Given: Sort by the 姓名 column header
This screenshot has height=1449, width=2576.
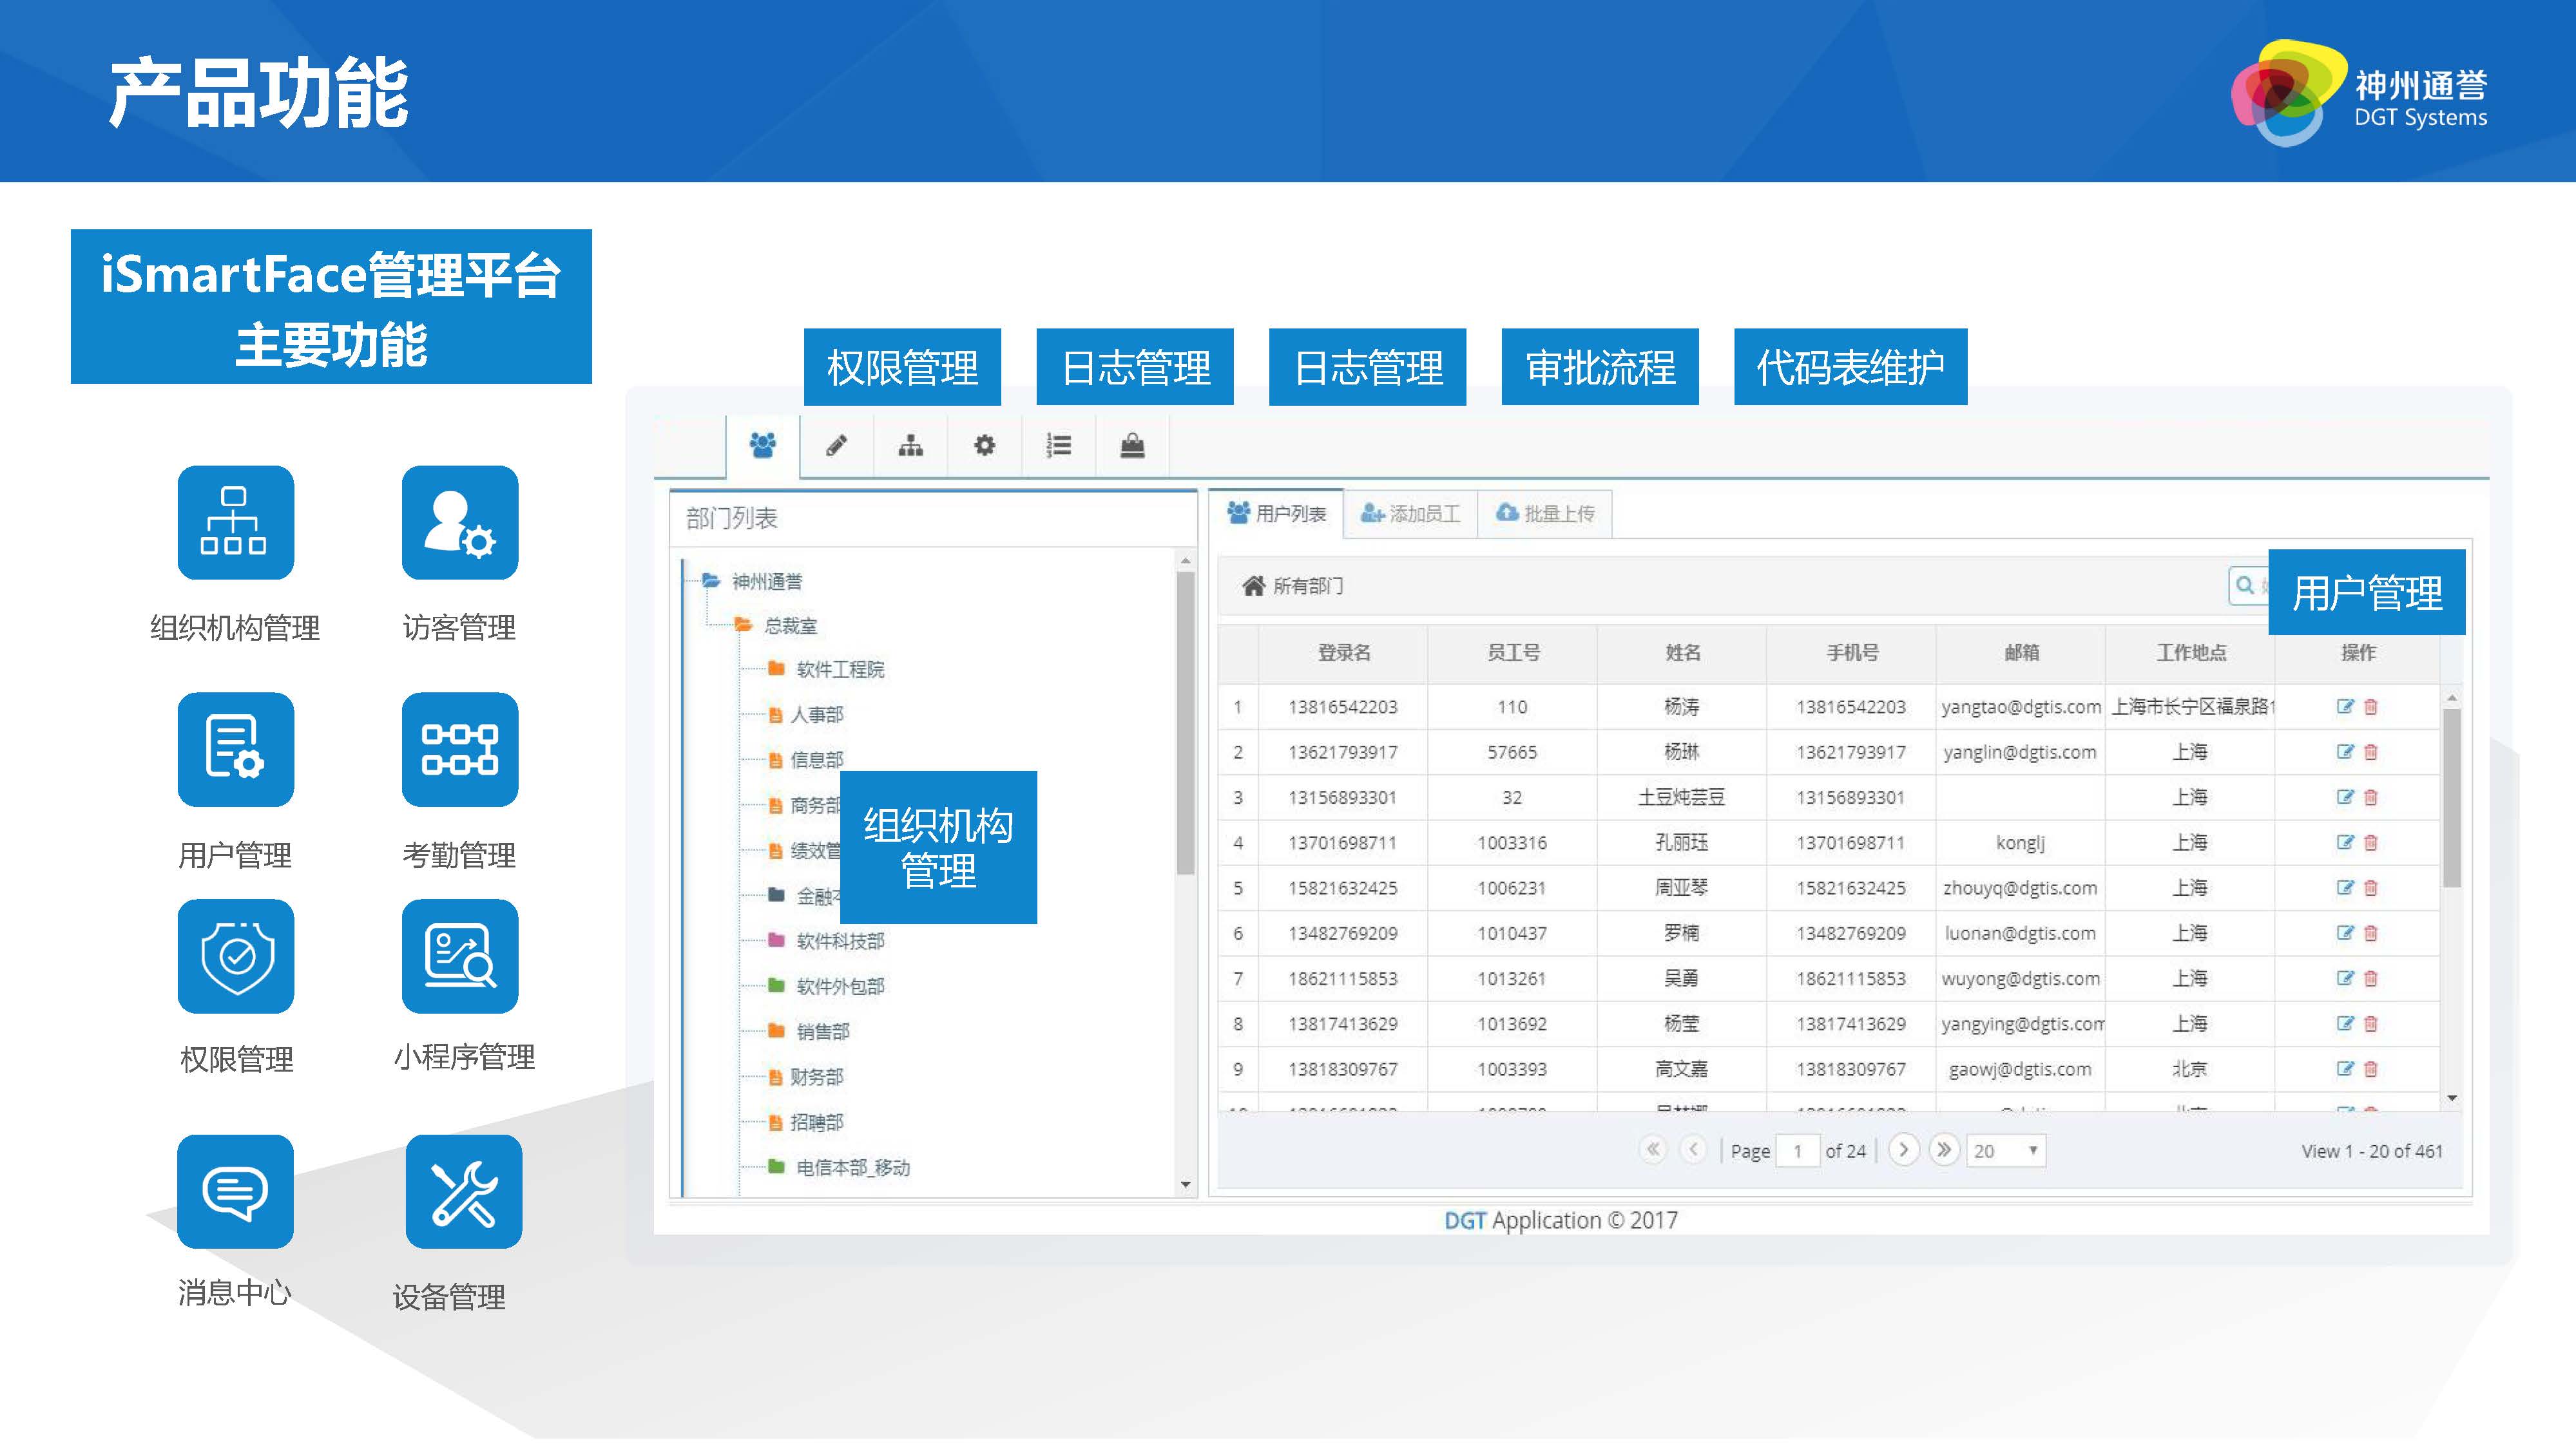Looking at the screenshot, I should click(1682, 654).
